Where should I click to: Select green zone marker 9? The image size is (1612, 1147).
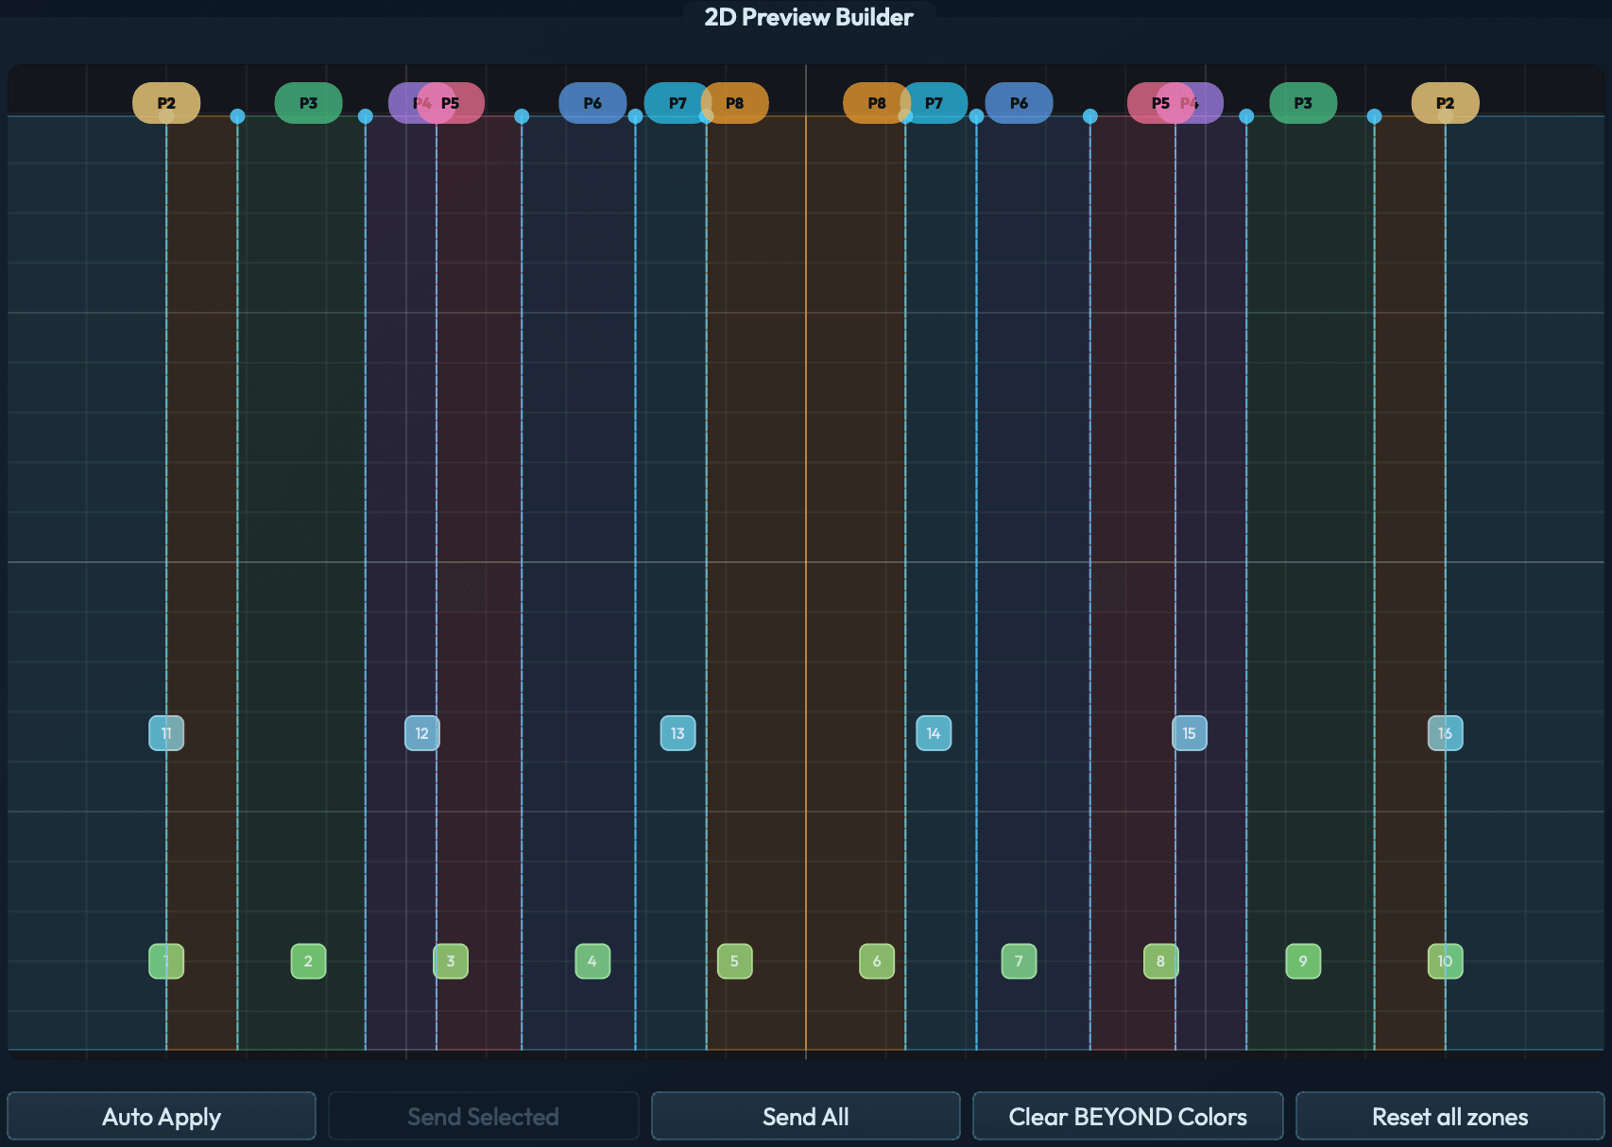coord(1303,961)
